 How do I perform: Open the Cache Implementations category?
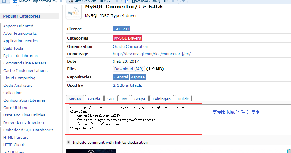click(26, 71)
